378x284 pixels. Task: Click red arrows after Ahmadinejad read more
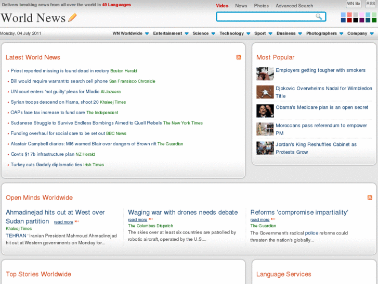tap(77, 221)
